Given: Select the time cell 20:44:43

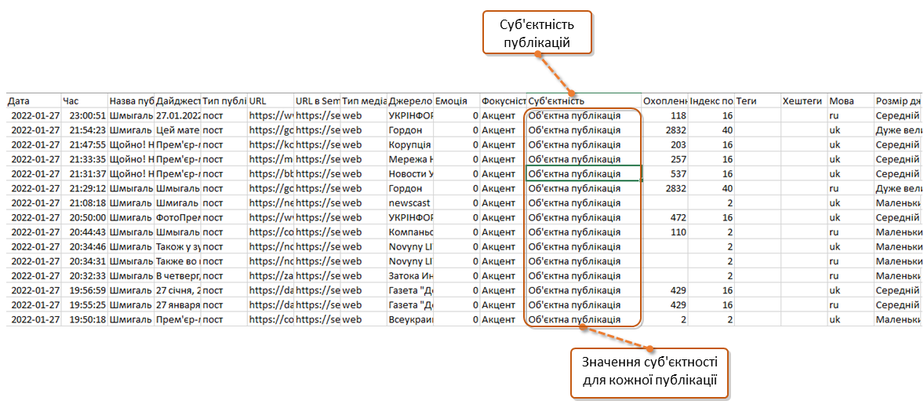Looking at the screenshot, I should pos(84,231).
